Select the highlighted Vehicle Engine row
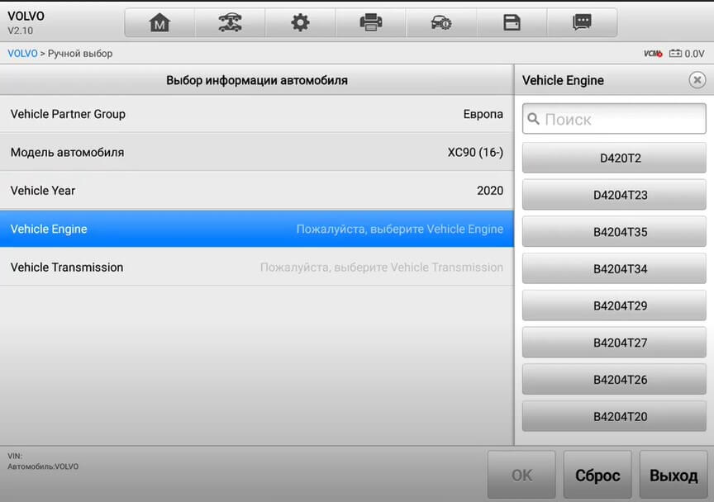Screen dimensions: 714x502 coord(257,229)
